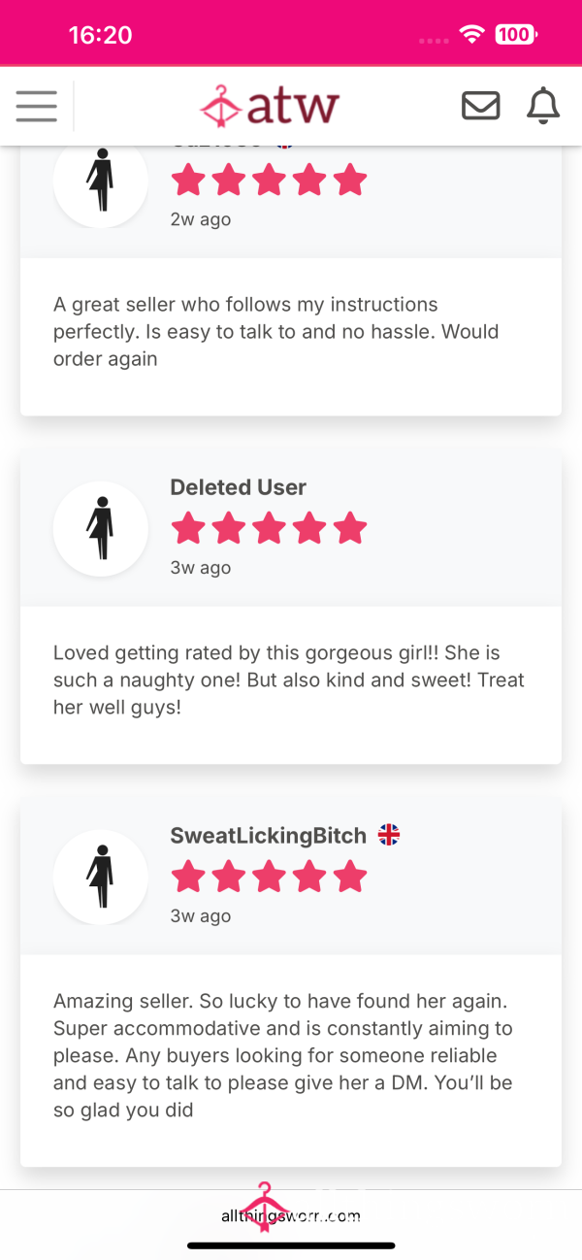The image size is (582, 1260).
Task: Click the stars on the 2w ago review
Action: click(x=269, y=181)
